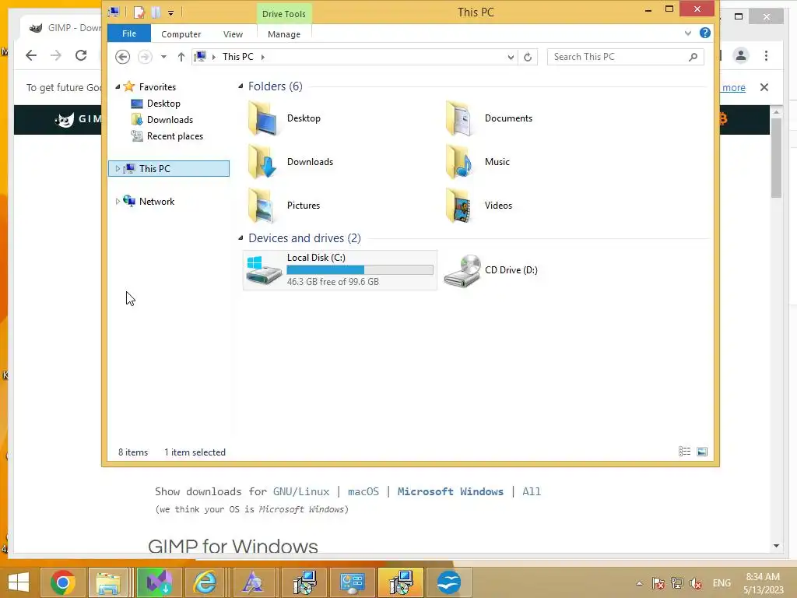Open the Chrome profile avatar button
Screen dimensions: 797x598
[x=741, y=55]
